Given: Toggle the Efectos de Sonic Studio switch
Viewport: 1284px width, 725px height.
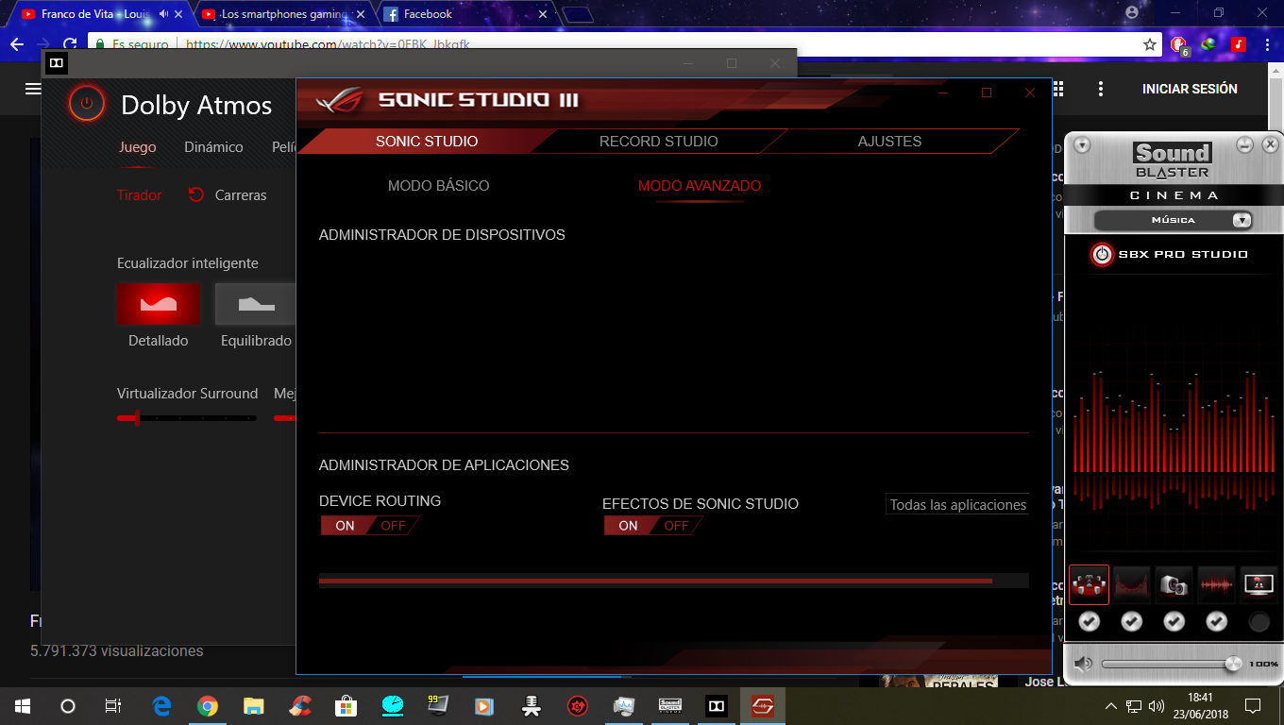Looking at the screenshot, I should tap(653, 526).
